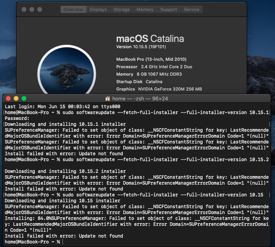Click the macOS Catalina island logo image
275x247 pixels.
(67, 70)
